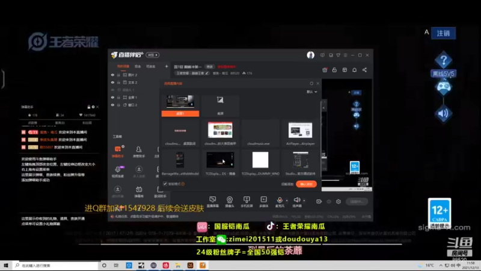Click the refresh icon in source dialog
Image resolution: width=481 pixels, height=271 pixels.
coord(311,83)
